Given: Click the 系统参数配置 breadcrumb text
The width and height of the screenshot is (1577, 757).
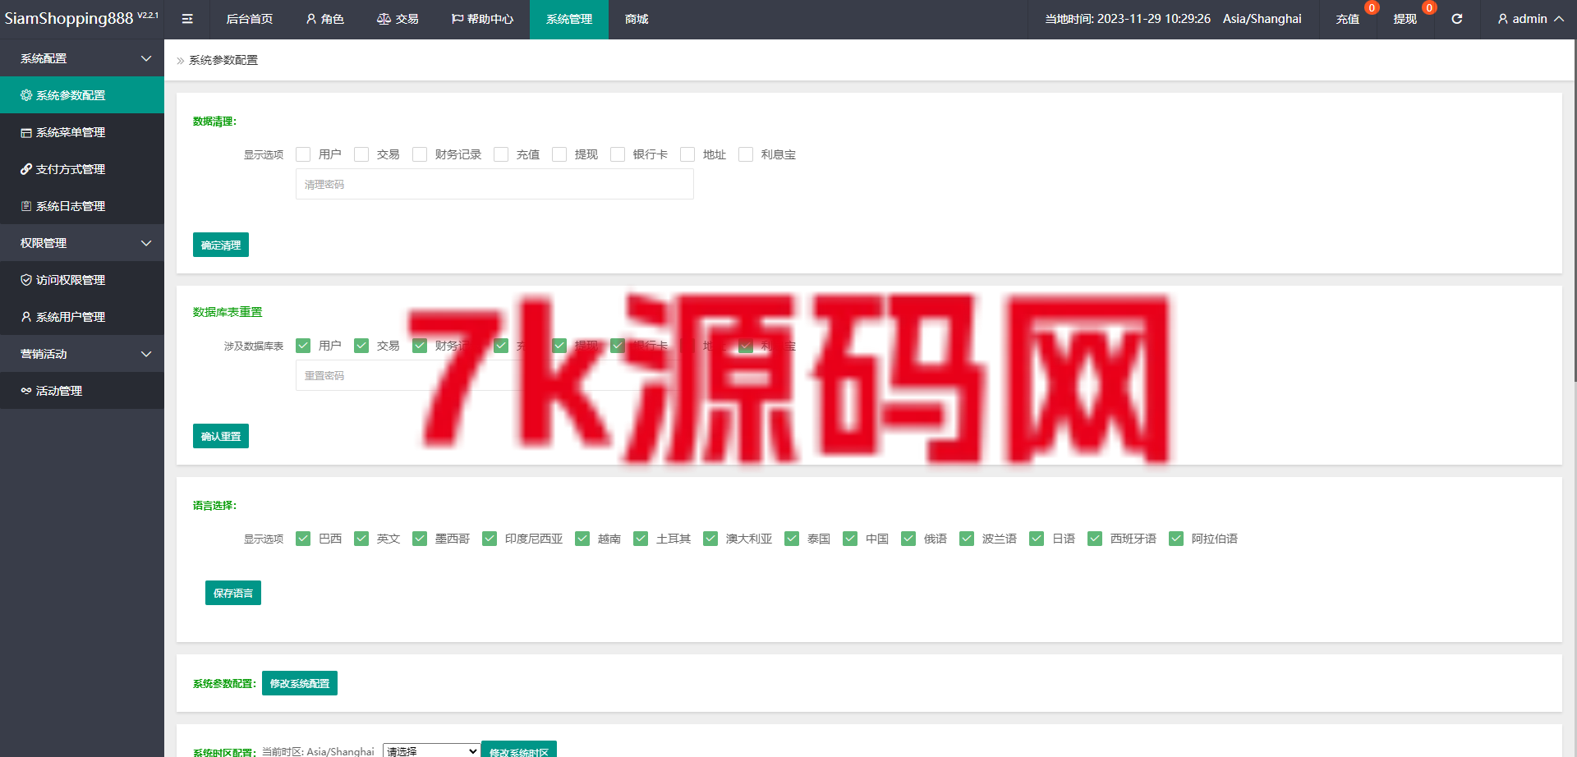Looking at the screenshot, I should 223,60.
